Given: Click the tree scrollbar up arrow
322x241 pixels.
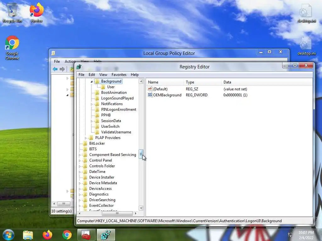Looking at the screenshot, I should coord(141,81).
